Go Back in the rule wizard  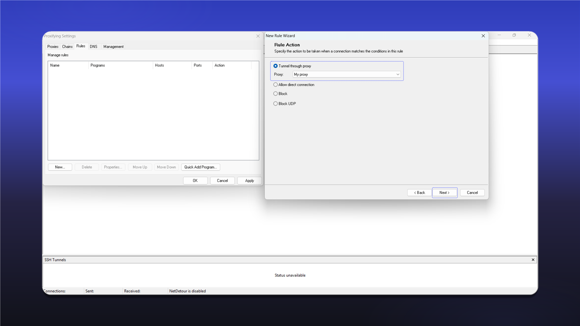[419, 193]
